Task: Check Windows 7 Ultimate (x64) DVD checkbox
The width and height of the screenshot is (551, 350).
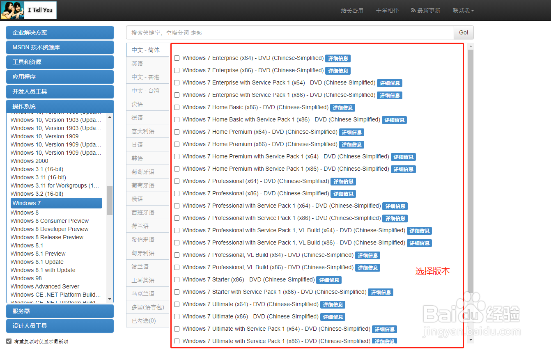Action: click(177, 304)
